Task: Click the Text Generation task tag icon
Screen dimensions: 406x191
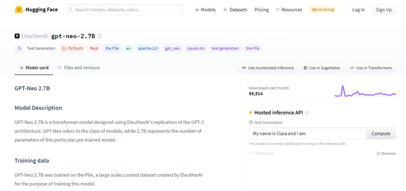Action: click(20, 48)
